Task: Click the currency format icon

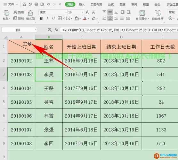Action: tap(170, 18)
